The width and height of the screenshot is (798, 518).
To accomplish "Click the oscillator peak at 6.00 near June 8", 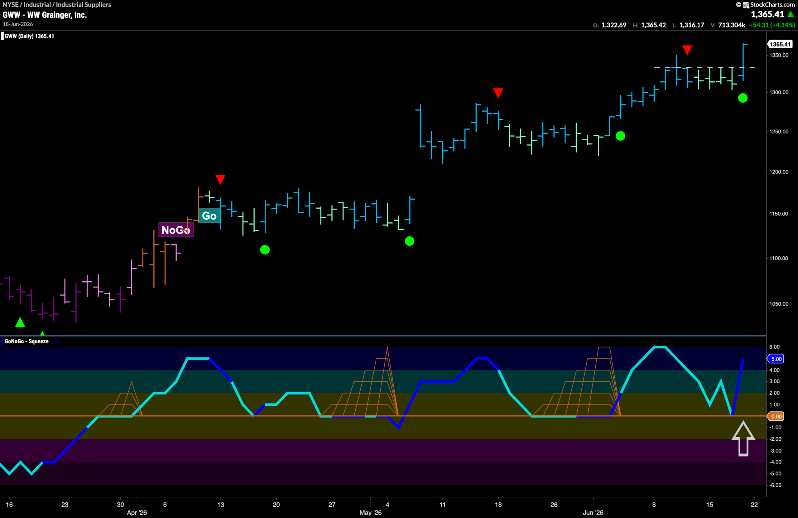I will (x=660, y=347).
